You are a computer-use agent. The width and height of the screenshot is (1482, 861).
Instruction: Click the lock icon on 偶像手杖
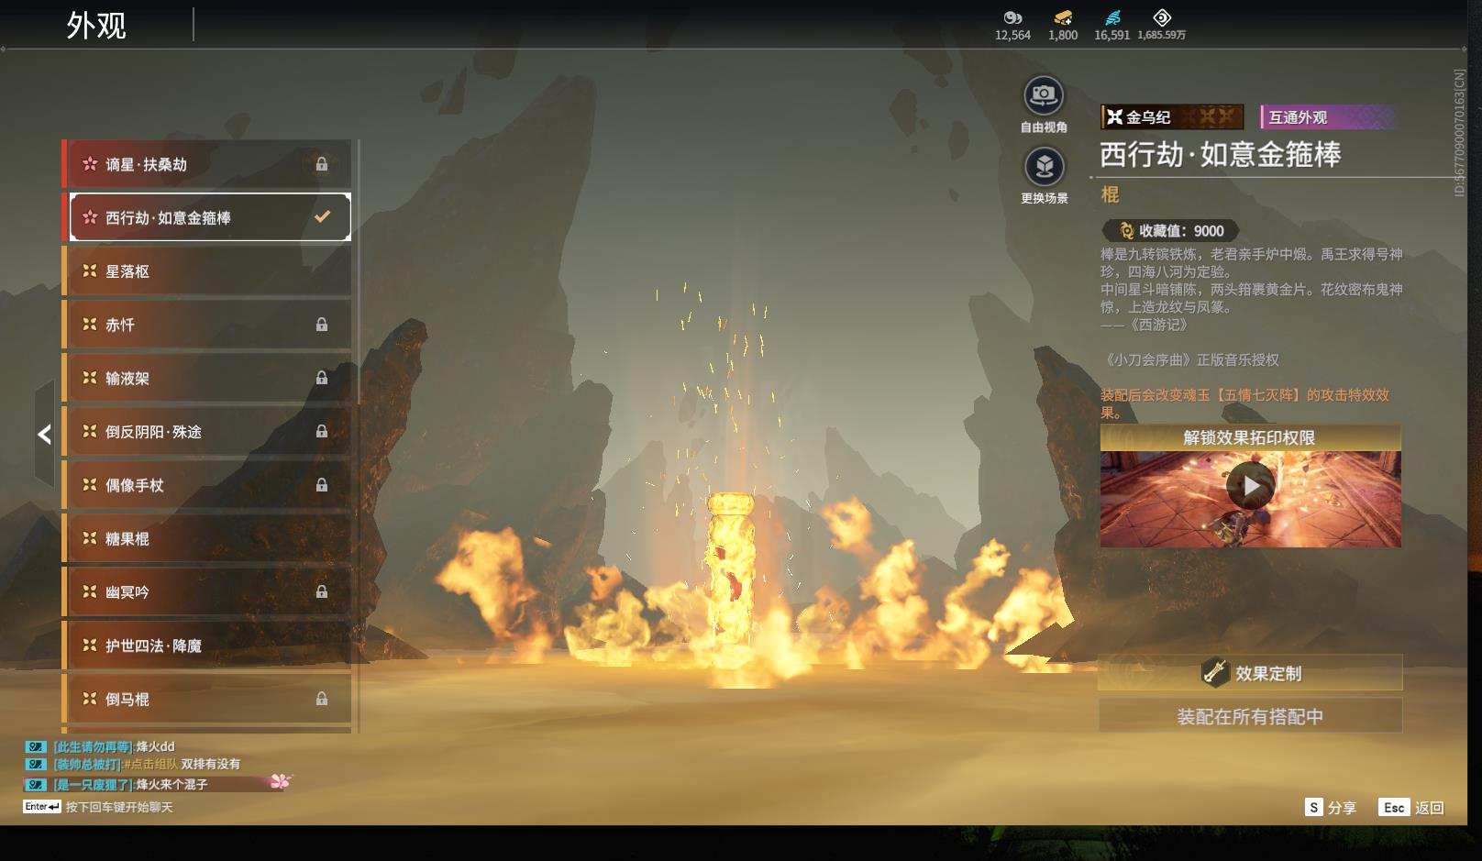pyautogui.click(x=322, y=485)
